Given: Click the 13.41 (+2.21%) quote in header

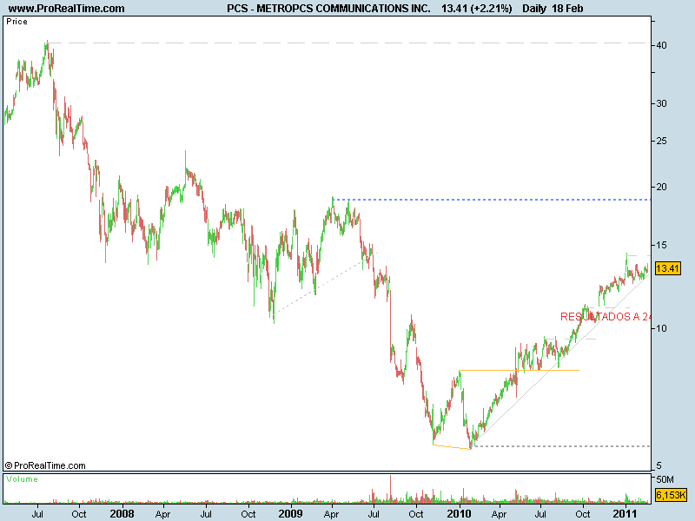Looking at the screenshot, I should [476, 9].
